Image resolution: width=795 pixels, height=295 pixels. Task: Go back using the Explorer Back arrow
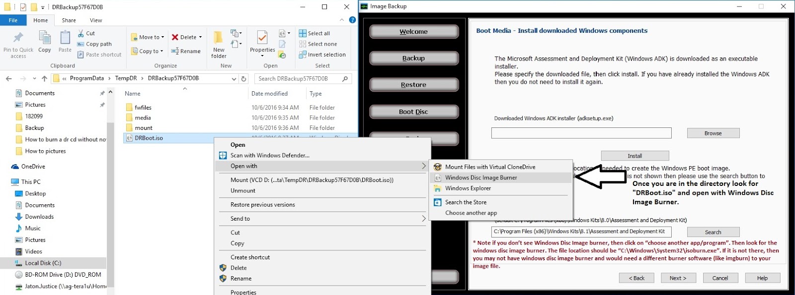point(9,78)
